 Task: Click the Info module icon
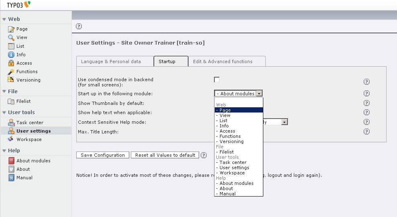pyautogui.click(x=11, y=55)
